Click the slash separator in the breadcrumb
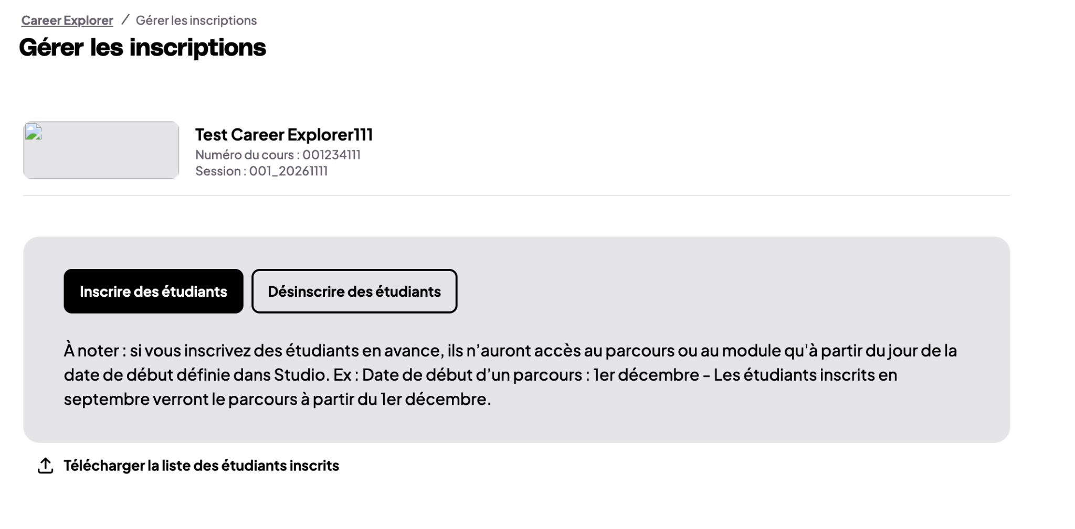The height and width of the screenshot is (529, 1075). [x=125, y=20]
